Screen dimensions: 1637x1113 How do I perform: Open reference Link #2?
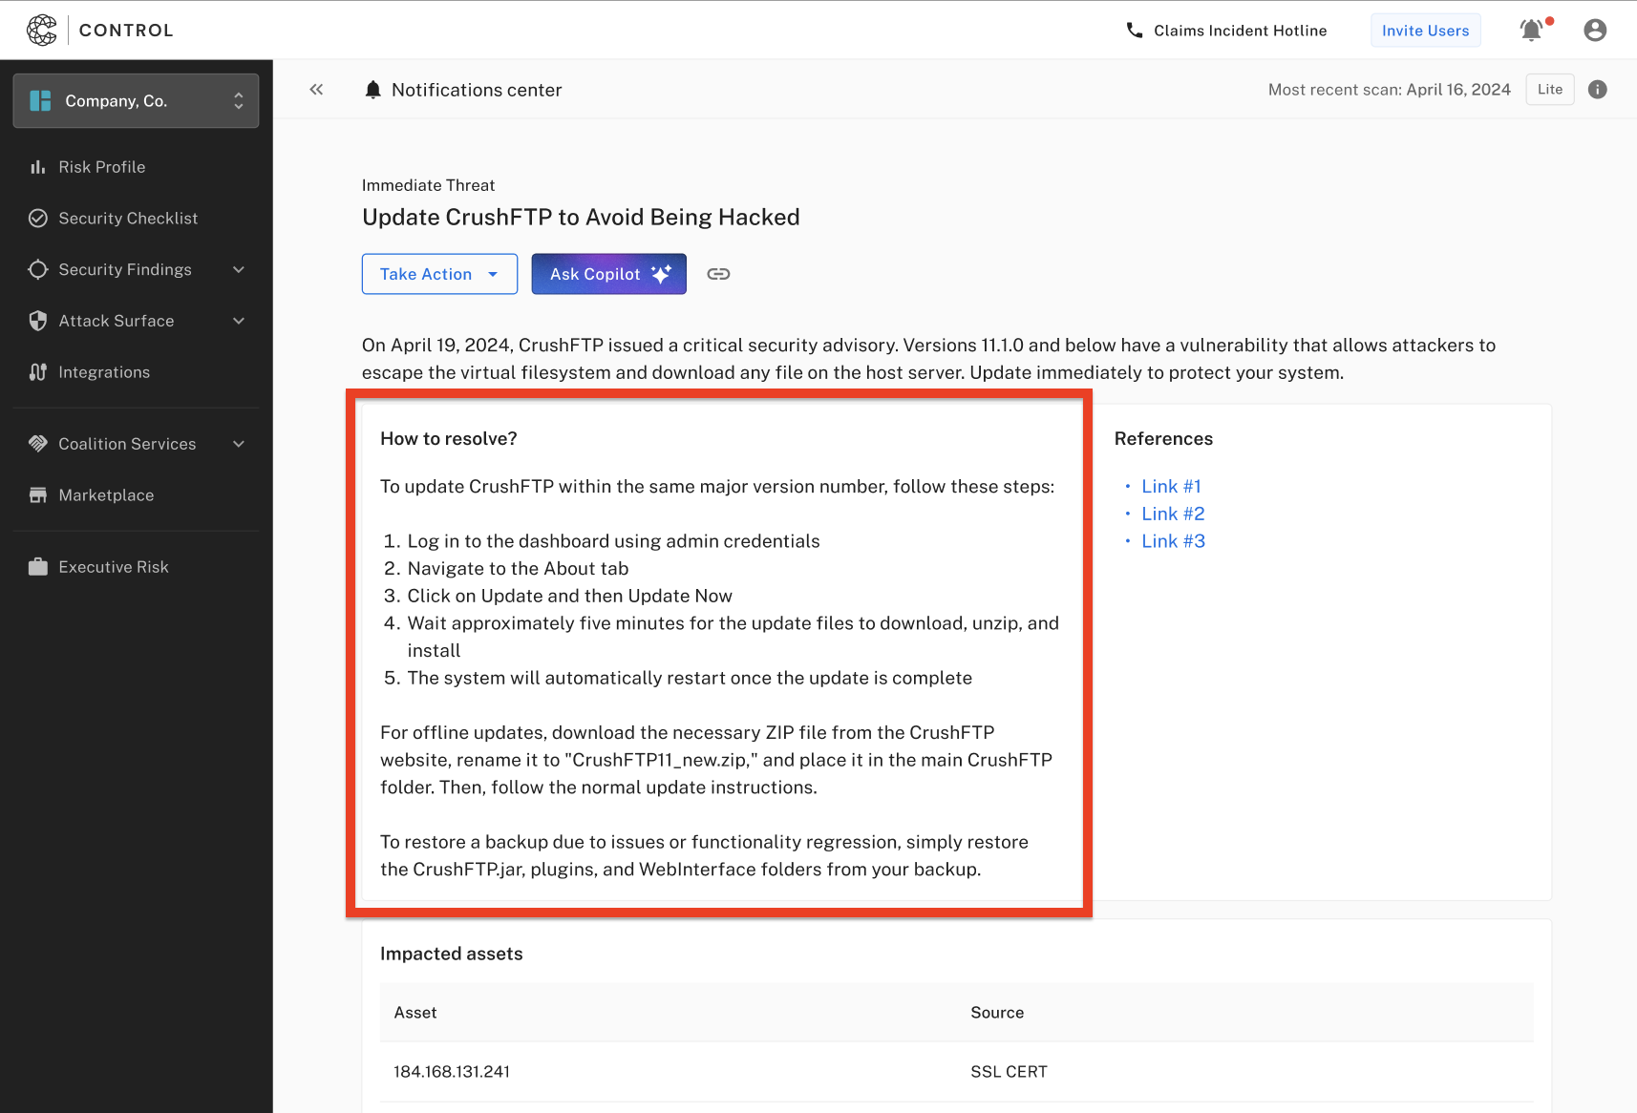1173,514
